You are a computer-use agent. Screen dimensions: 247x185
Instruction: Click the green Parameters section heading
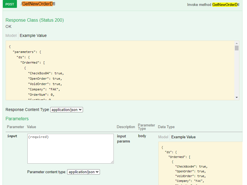point(17,119)
